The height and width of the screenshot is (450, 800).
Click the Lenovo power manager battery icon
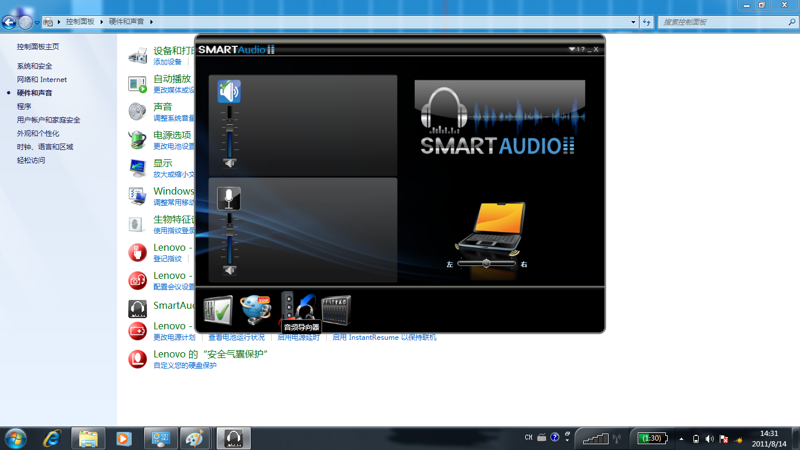click(x=138, y=331)
